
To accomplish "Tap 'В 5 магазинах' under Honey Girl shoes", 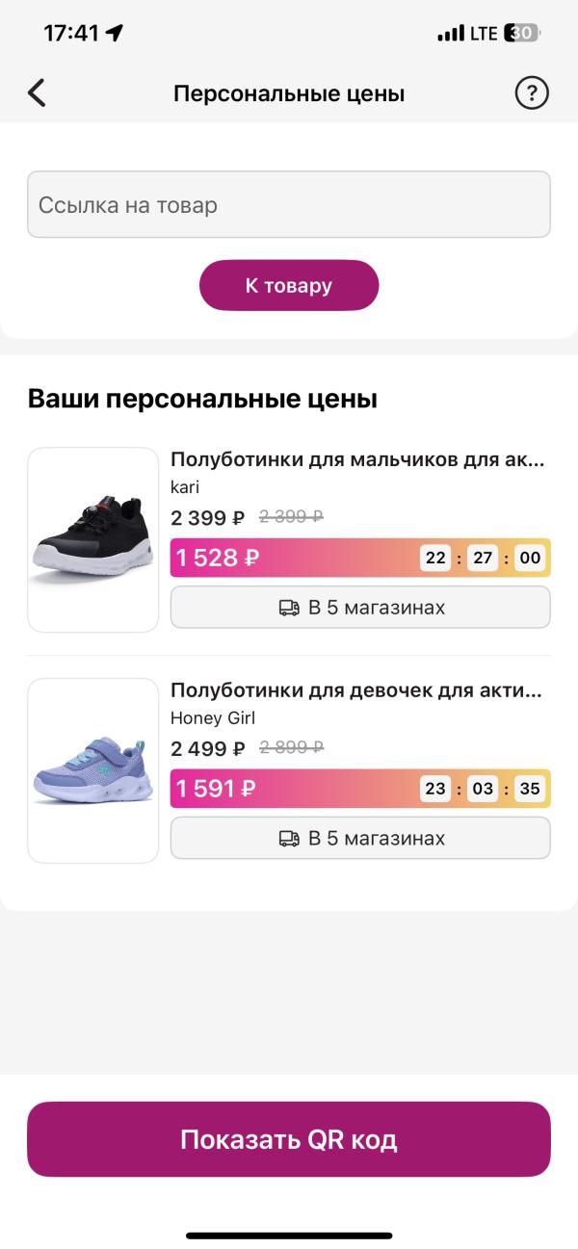I will click(377, 839).
